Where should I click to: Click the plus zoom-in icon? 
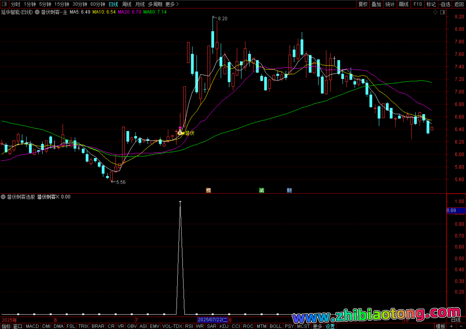(451, 326)
